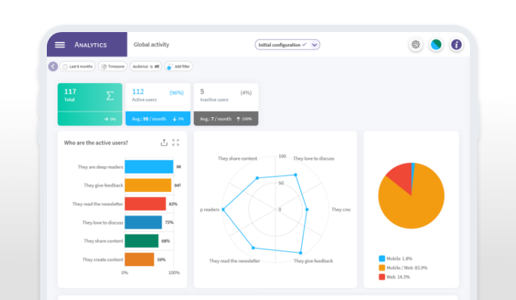Screen dimensions: 516x300
Task: Click the They love to discuss radar label
Action: [314, 158]
